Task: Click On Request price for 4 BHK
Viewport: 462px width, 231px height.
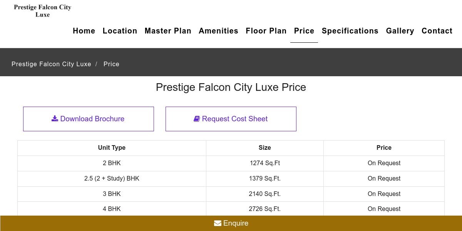Action: (384, 209)
